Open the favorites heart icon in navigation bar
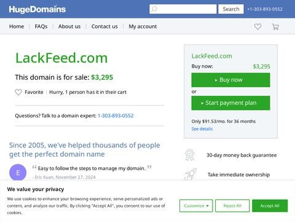The height and width of the screenshot is (221, 295). [x=258, y=26]
